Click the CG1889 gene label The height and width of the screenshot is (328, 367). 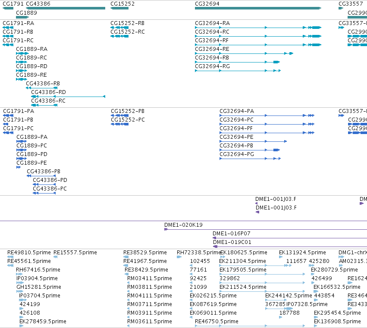point(26,12)
